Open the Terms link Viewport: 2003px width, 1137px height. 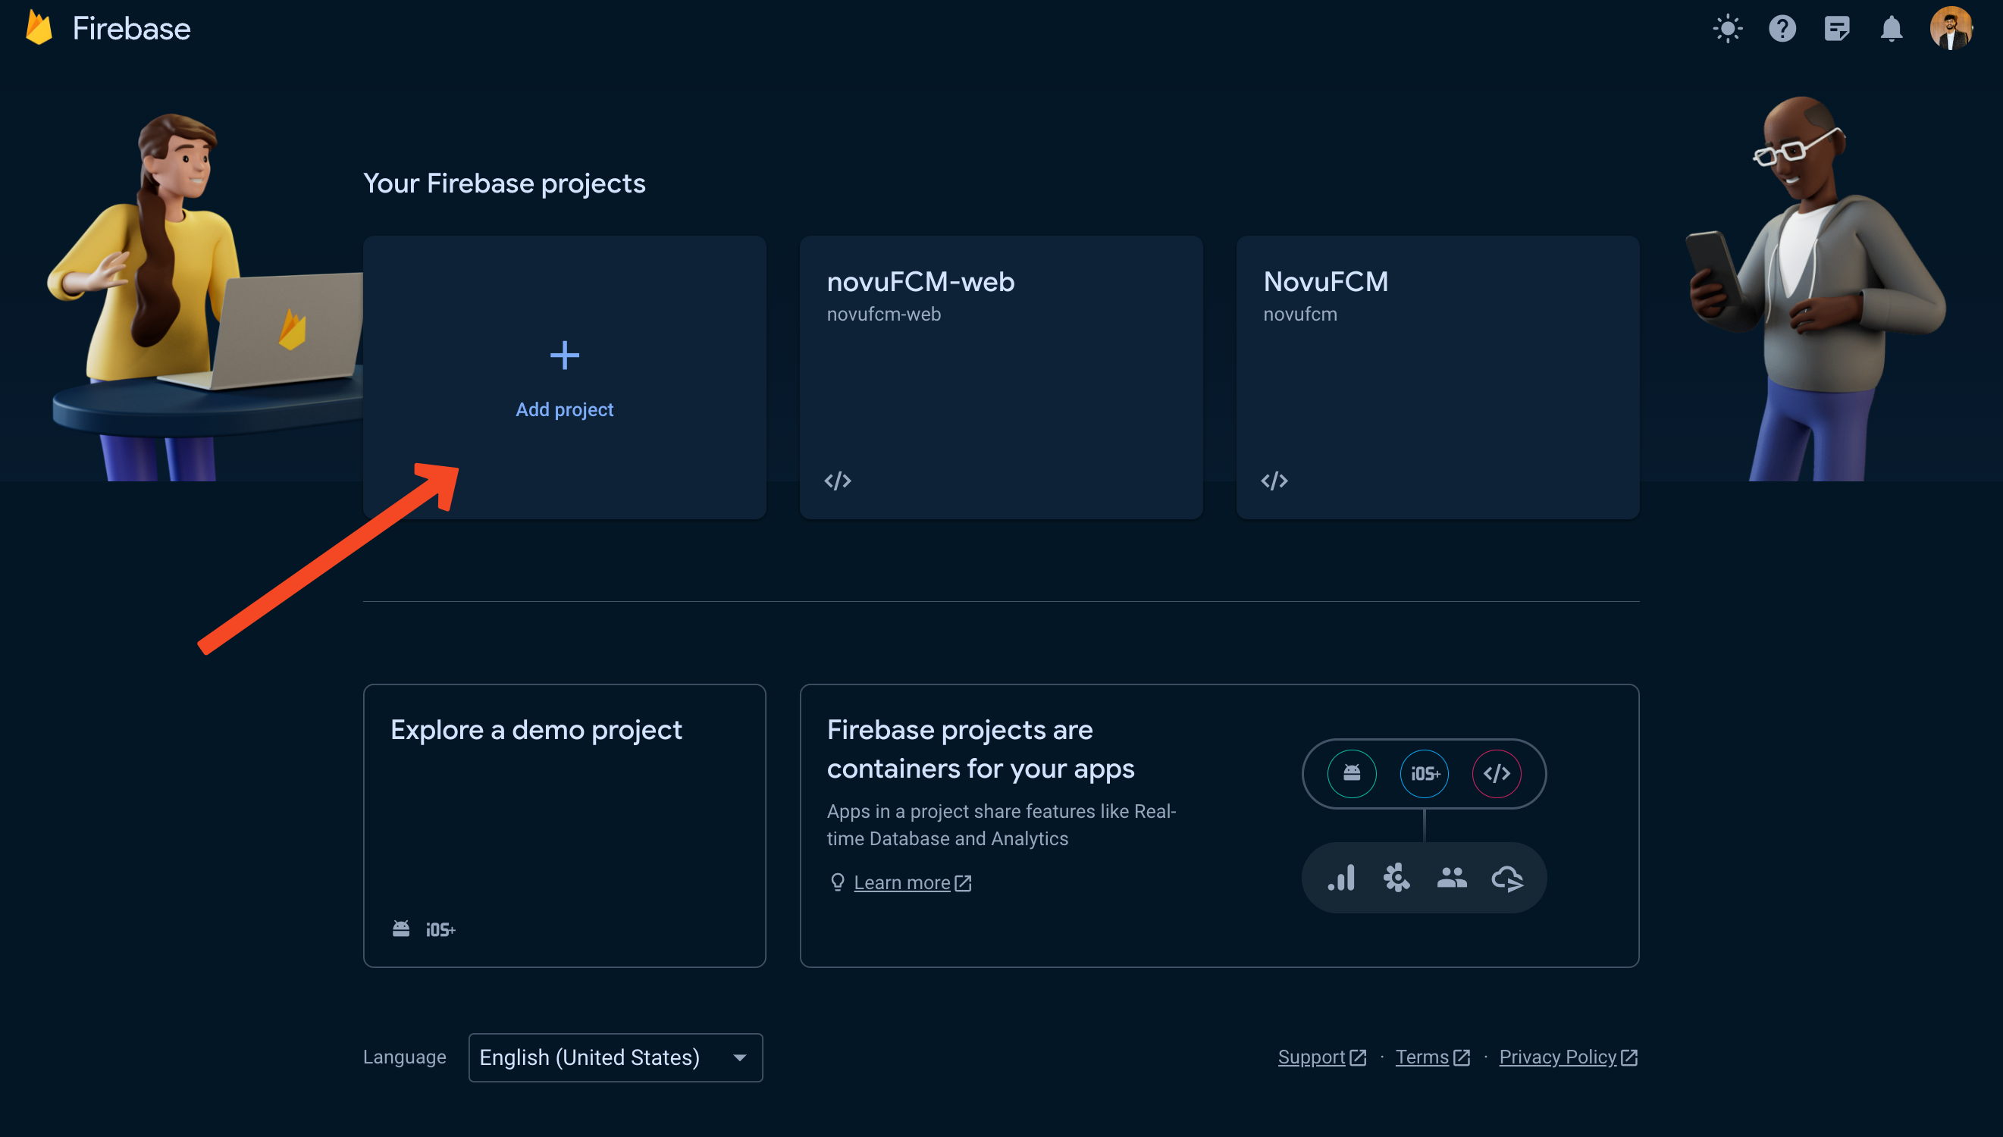pos(1422,1057)
